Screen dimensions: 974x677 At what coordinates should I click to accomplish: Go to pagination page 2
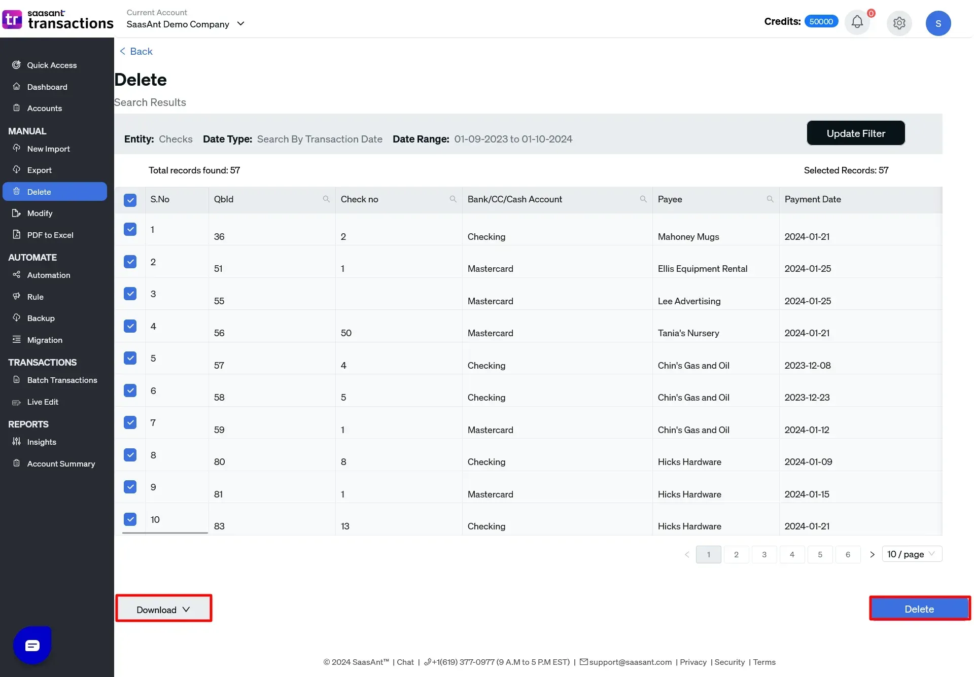point(736,554)
